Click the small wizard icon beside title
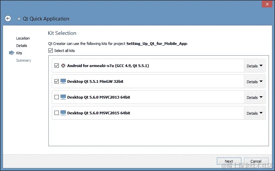 18,19
